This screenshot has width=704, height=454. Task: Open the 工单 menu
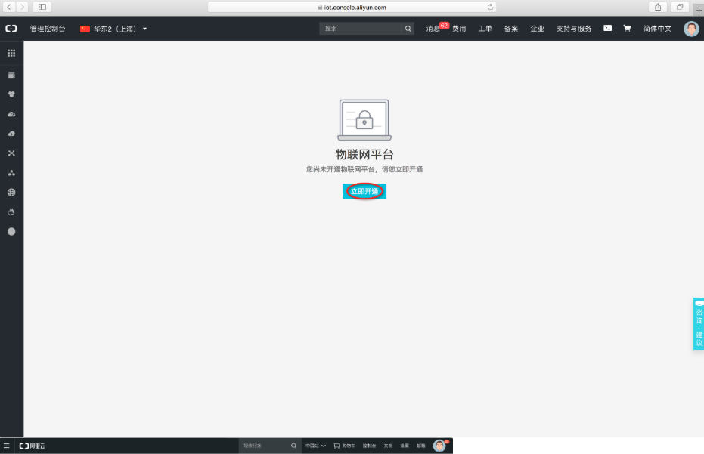pyautogui.click(x=485, y=29)
